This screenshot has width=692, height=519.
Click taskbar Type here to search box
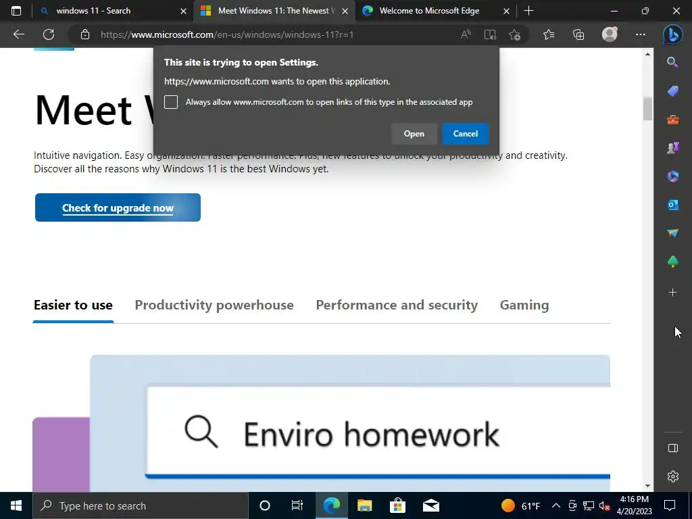(x=141, y=505)
